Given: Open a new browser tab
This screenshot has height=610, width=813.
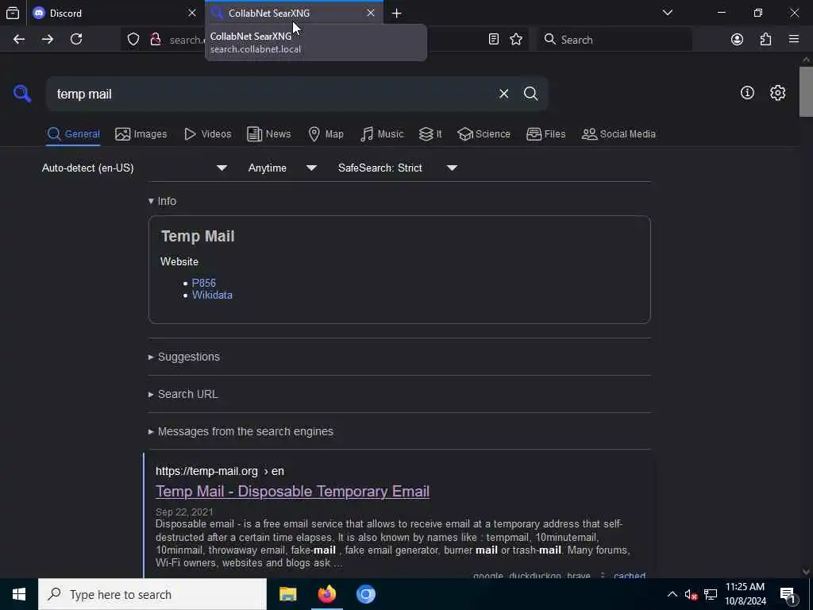Looking at the screenshot, I should (397, 14).
